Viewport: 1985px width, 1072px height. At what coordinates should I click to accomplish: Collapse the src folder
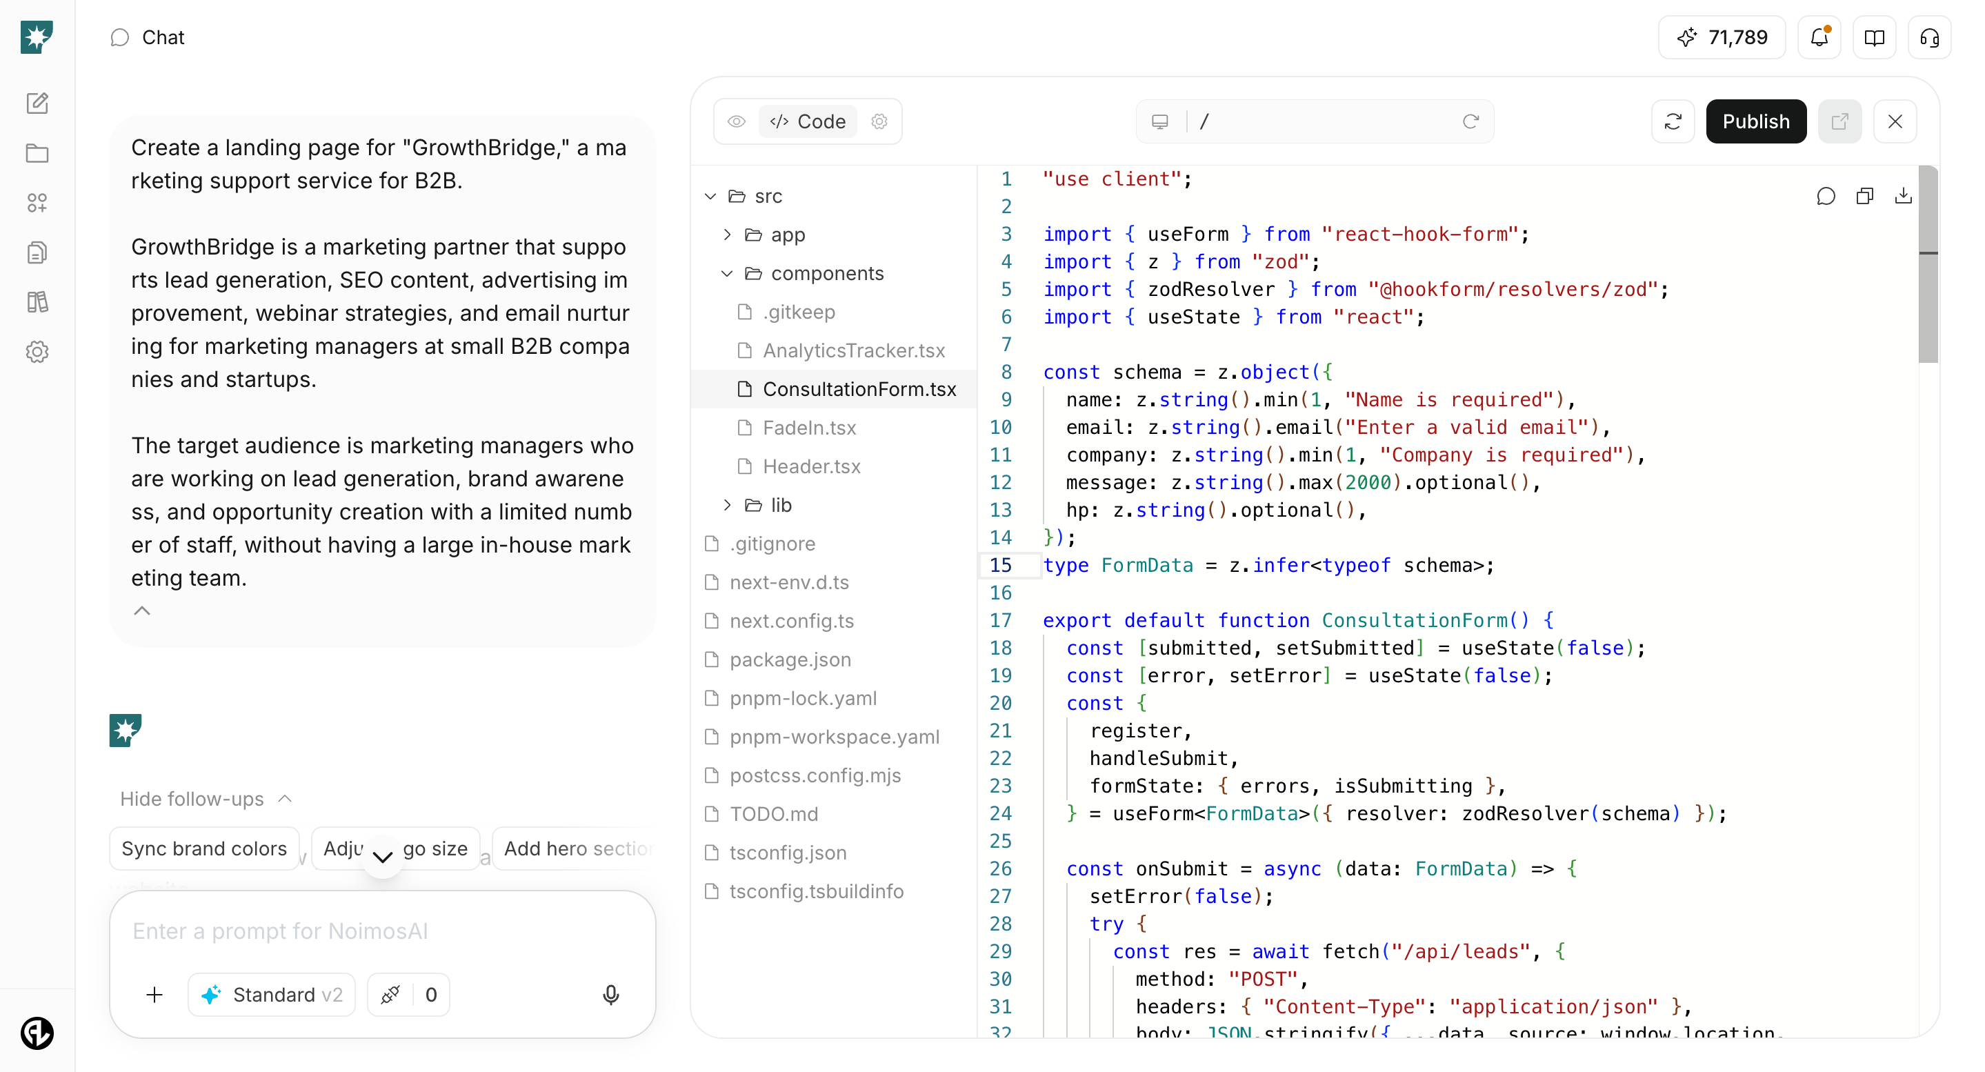point(710,197)
